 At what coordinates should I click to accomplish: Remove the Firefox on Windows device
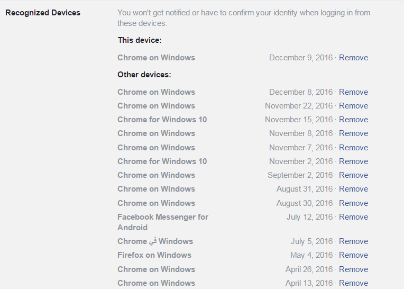353,255
